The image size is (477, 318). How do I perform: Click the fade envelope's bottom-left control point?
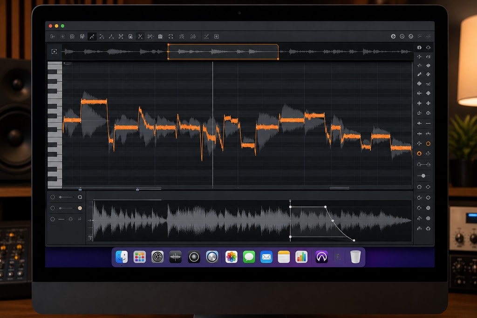tap(290, 237)
